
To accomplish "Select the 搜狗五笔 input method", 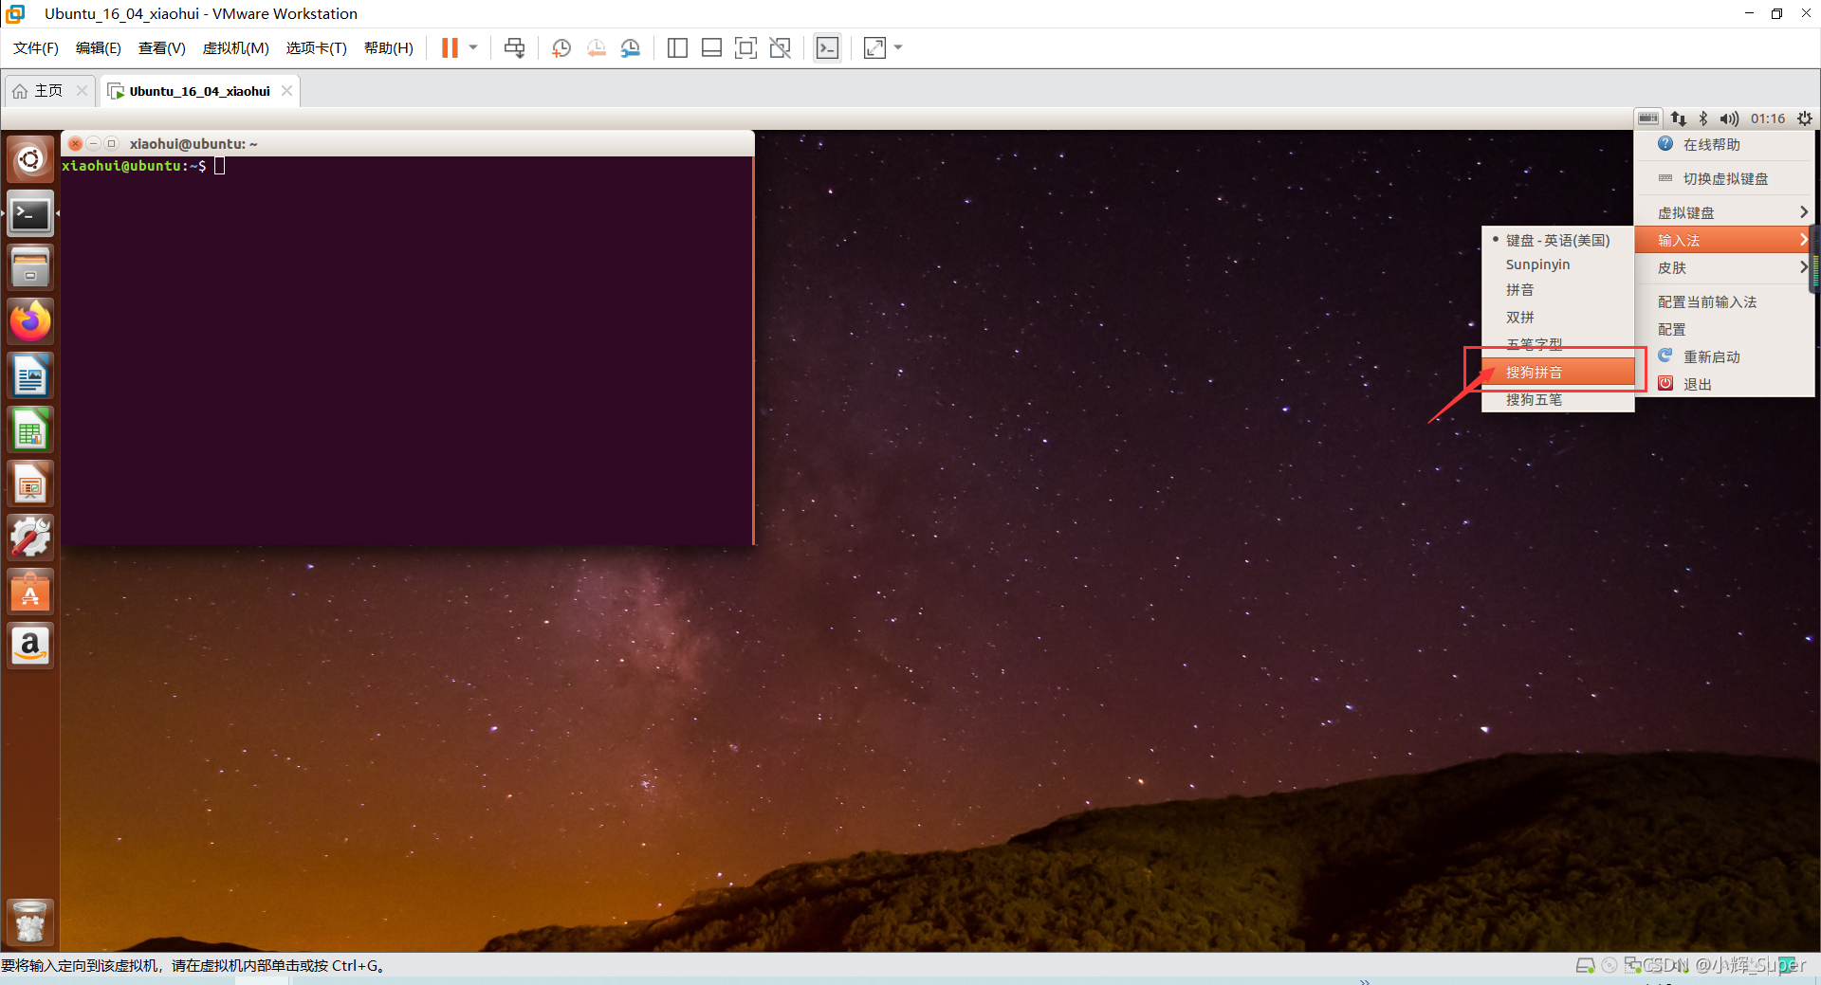I will click(1558, 399).
